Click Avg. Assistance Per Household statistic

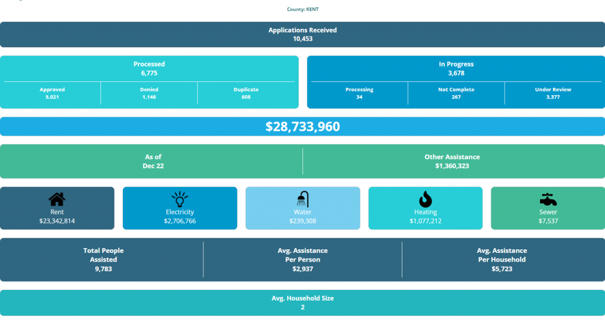coord(501,259)
